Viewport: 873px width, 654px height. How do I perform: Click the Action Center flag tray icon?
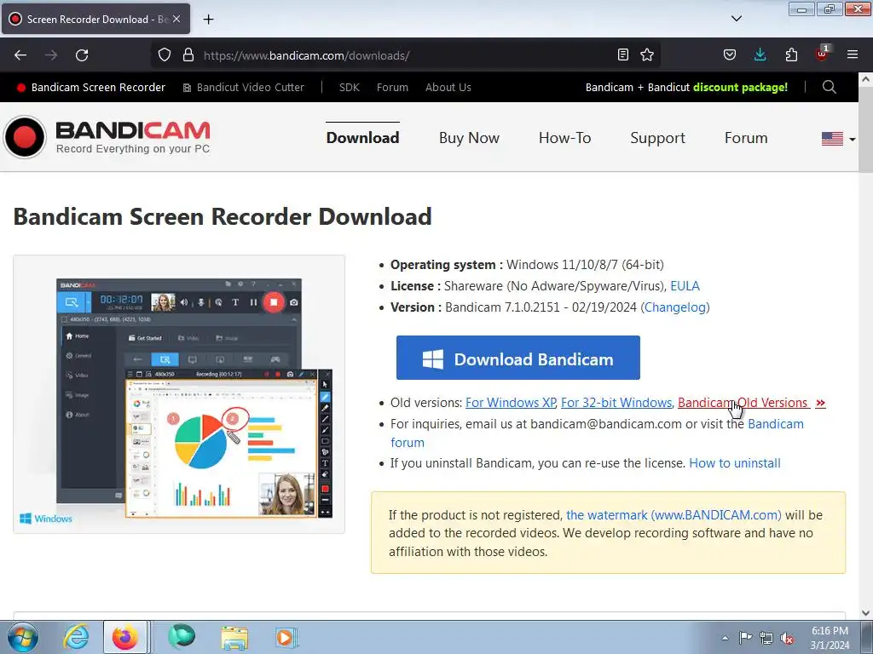point(745,638)
